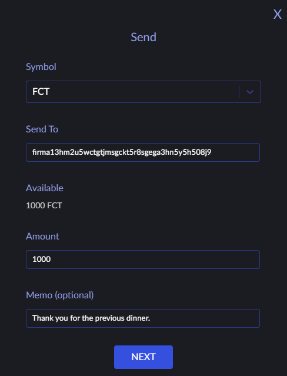Click the divider line beside dropdown chevron
Screen dimensions: 287x376
click(x=239, y=92)
